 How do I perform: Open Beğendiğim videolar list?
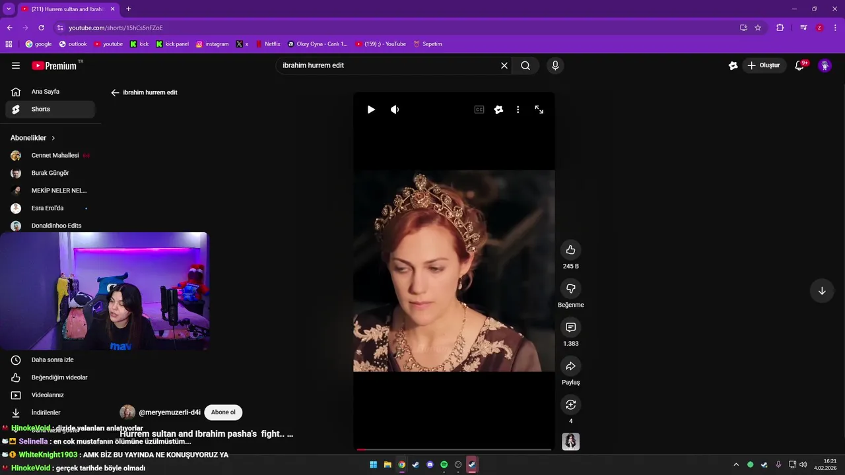tap(50, 377)
